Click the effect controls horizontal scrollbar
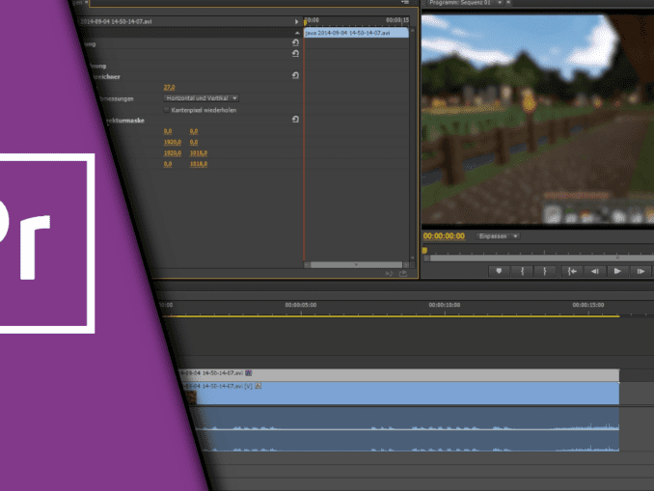 click(x=355, y=264)
